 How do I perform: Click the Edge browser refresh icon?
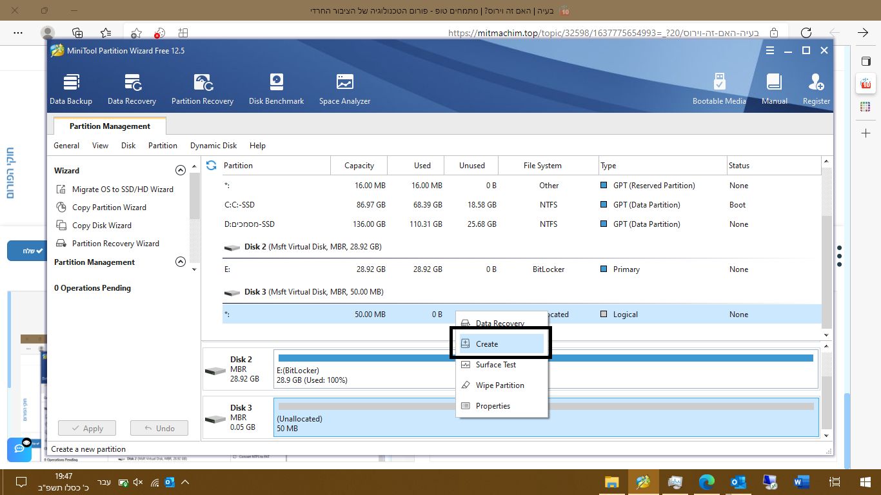click(x=806, y=33)
